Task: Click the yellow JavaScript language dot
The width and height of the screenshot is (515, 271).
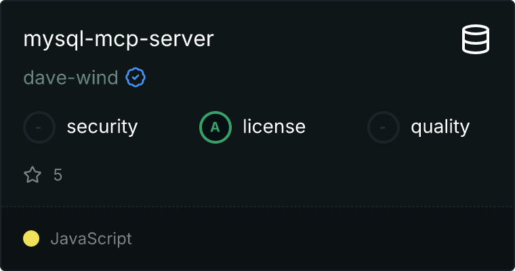Action: pos(31,238)
